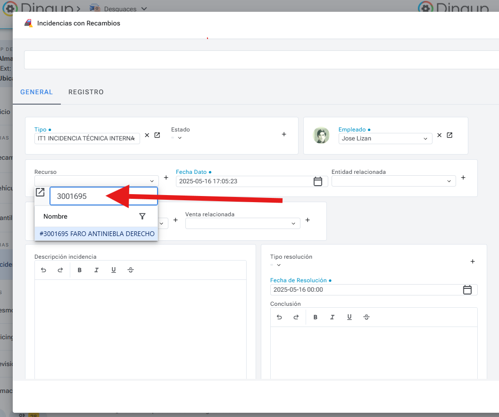
Task: Click the filter icon beside Nombre
Action: click(142, 216)
